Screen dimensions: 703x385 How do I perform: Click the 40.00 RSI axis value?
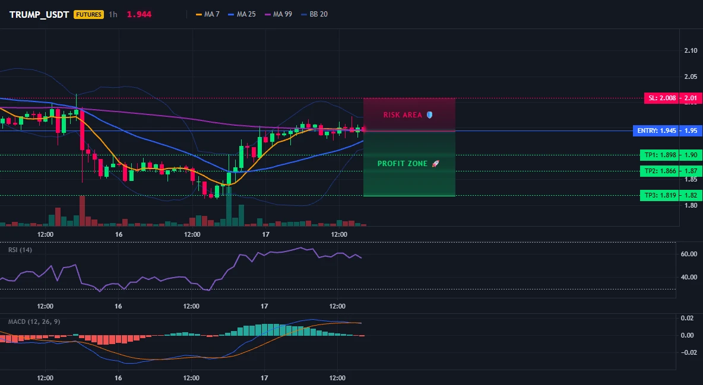point(689,278)
